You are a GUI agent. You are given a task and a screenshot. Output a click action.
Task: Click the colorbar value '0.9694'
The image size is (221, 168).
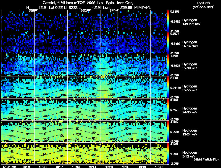point(175,132)
